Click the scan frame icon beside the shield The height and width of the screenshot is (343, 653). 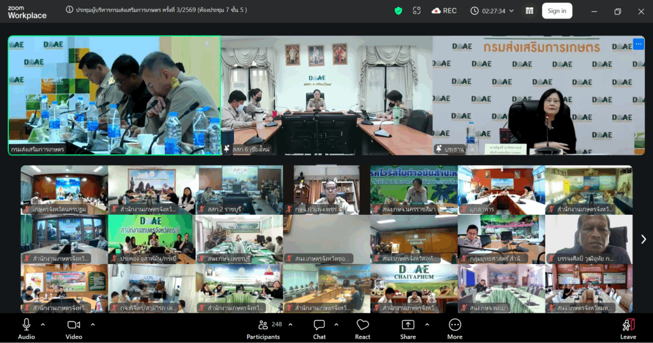pyautogui.click(x=417, y=11)
